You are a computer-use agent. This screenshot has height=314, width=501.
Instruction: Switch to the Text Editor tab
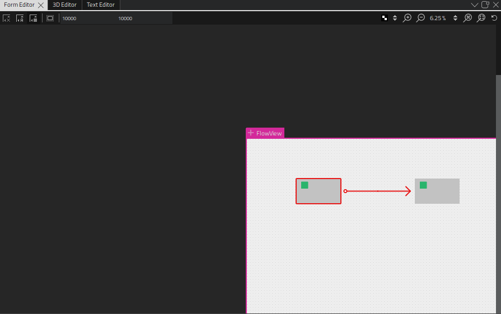point(101,4)
